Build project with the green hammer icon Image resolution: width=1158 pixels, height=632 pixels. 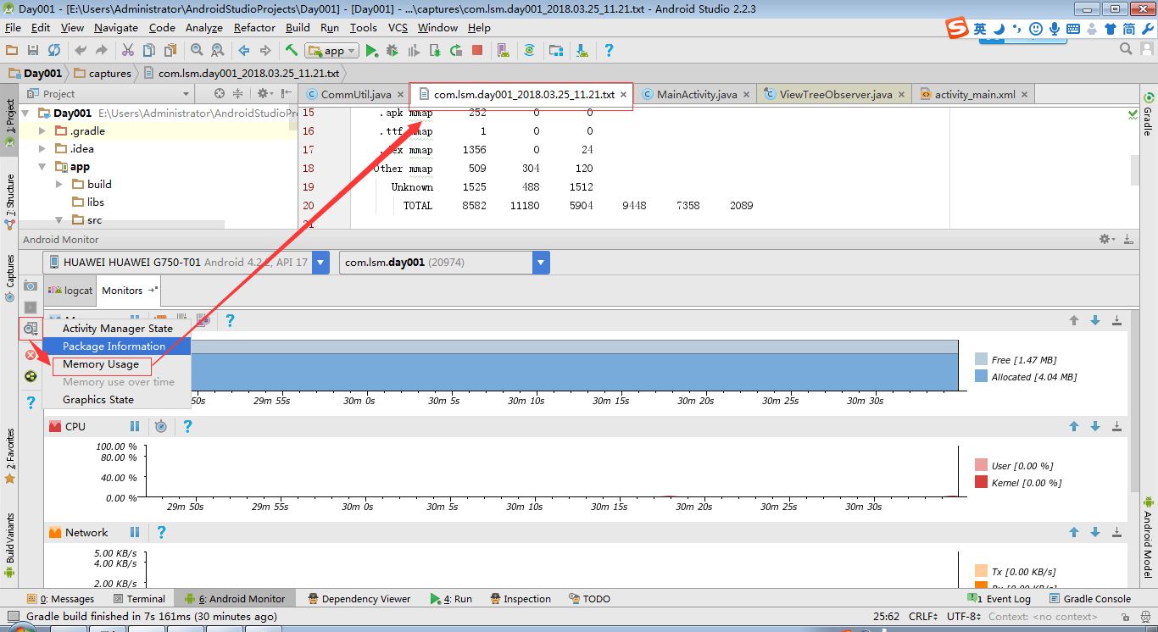(x=292, y=51)
